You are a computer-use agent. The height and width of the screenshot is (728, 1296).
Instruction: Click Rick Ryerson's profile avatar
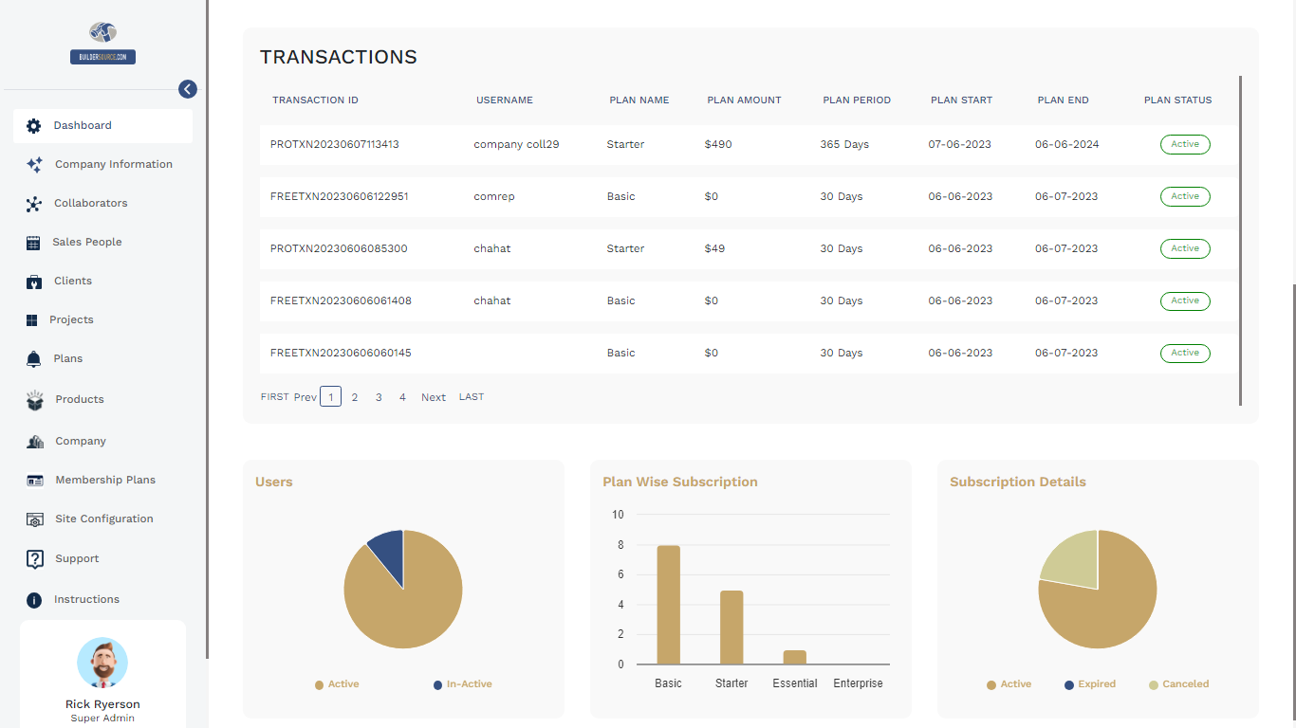pyautogui.click(x=102, y=663)
